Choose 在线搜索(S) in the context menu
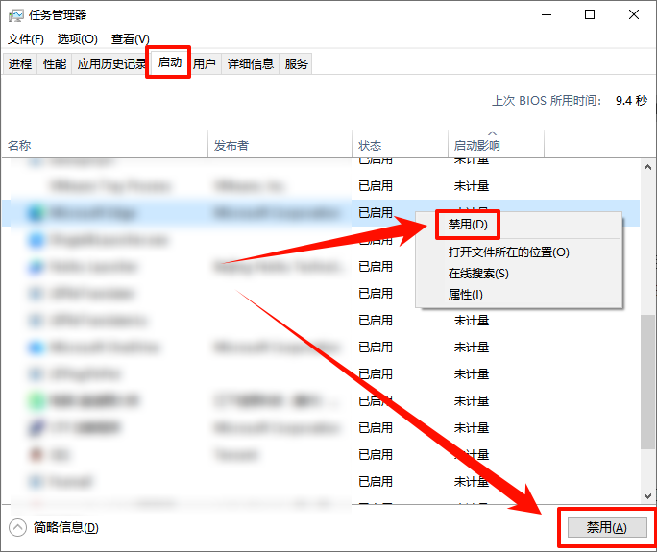The image size is (657, 552). point(478,274)
